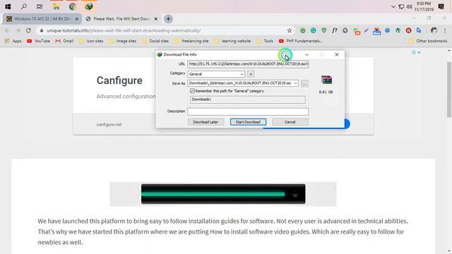Reload the current page

pyautogui.click(x=28, y=30)
